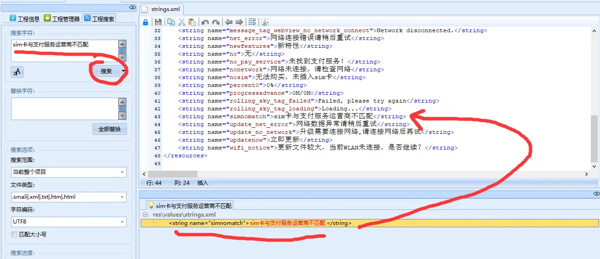Select the strings.xml editor tab
600x259 pixels.
point(162,9)
